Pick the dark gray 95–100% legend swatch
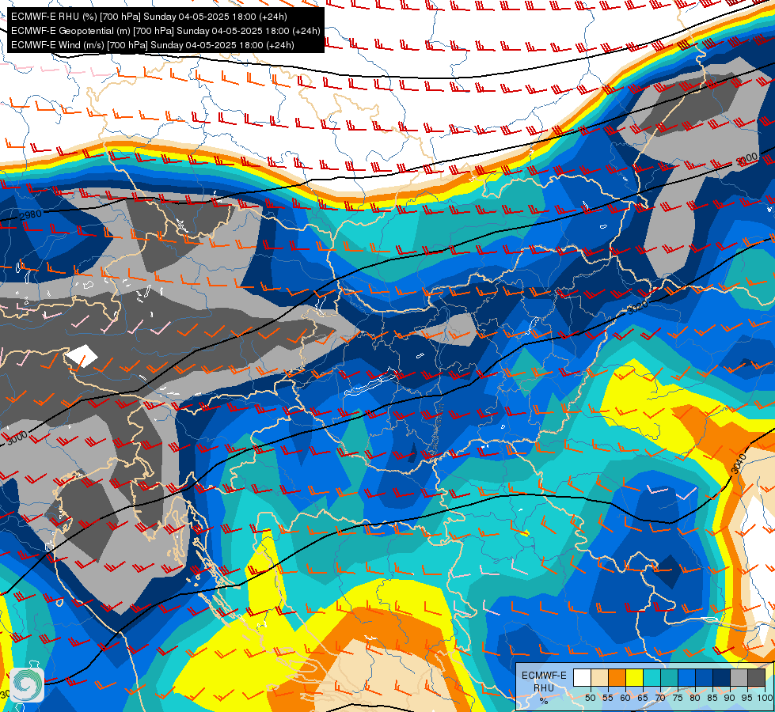The width and height of the screenshot is (775, 712). click(756, 677)
